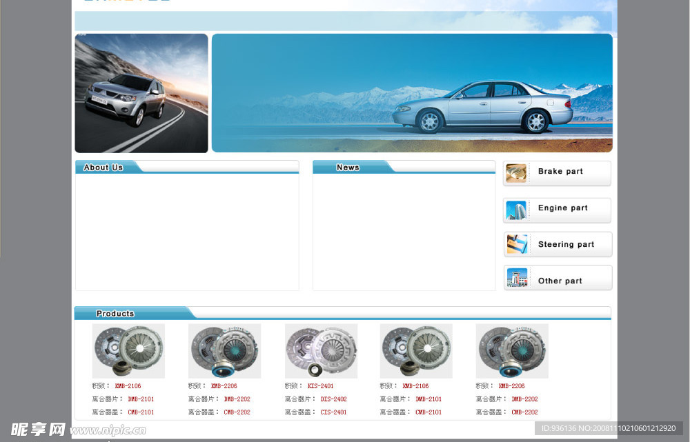The height and width of the screenshot is (442, 690).
Task: Click the CIS-2401 product code
Action: 333,412
